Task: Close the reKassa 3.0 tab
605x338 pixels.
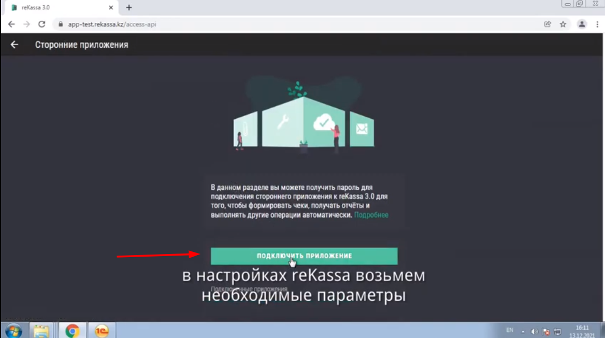Action: click(111, 8)
